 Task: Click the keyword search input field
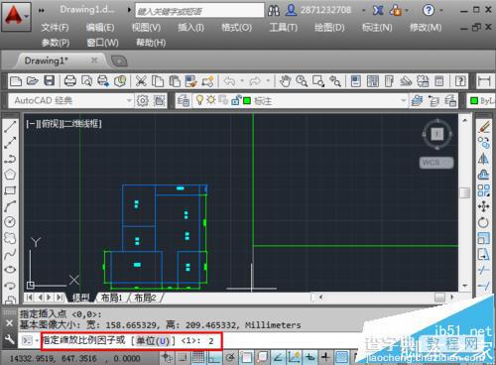[x=199, y=11]
